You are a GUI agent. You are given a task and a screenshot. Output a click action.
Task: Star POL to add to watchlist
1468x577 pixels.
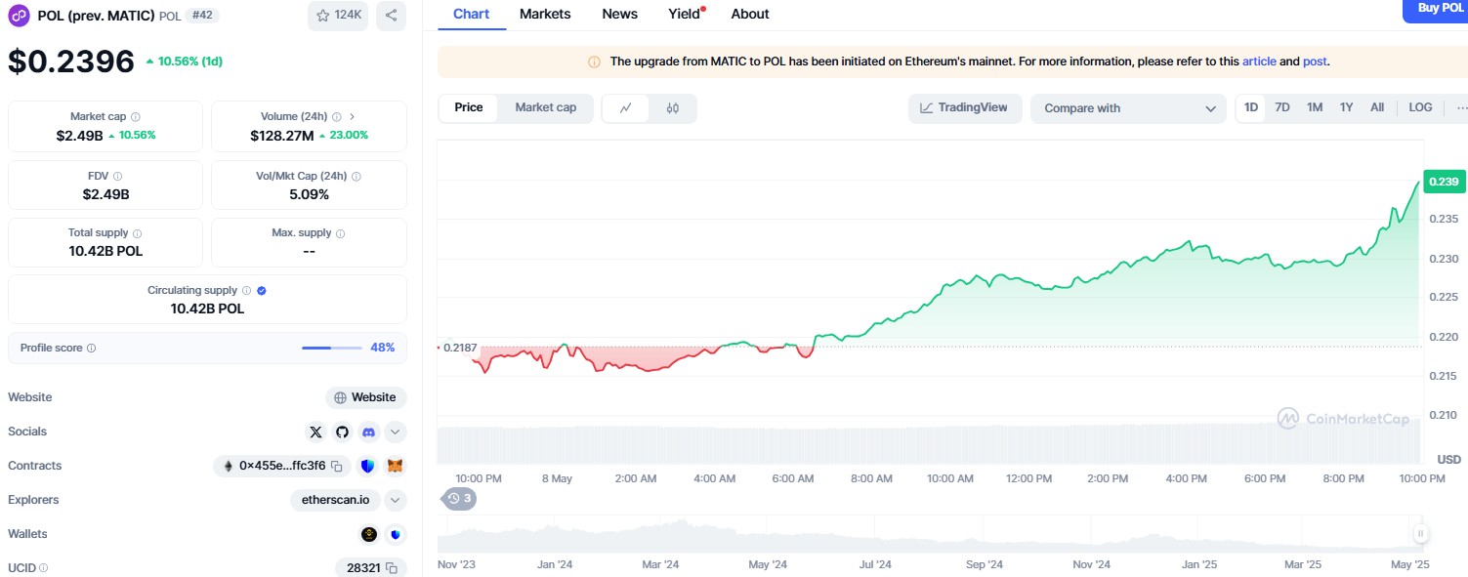tap(337, 16)
